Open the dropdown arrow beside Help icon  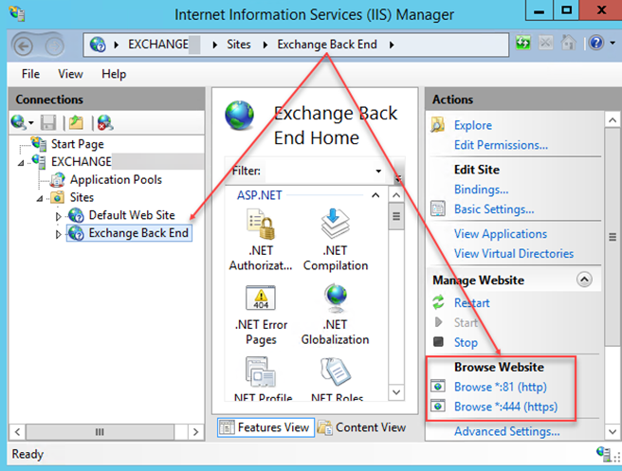[x=613, y=43]
